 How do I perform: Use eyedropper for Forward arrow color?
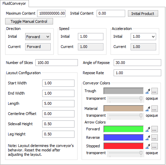[148, 129]
